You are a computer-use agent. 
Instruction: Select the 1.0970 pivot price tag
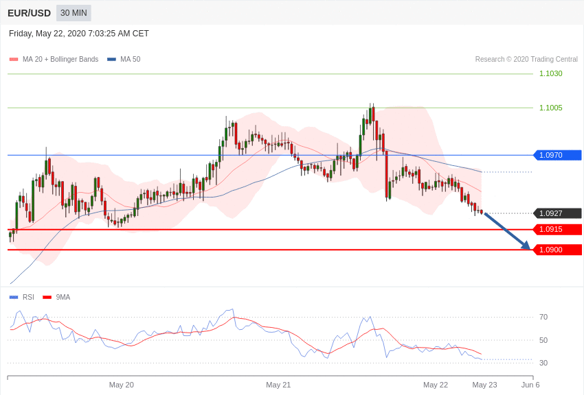pos(558,155)
